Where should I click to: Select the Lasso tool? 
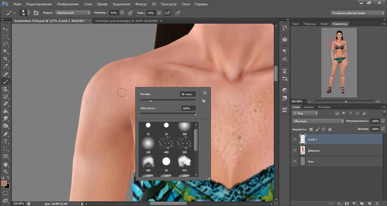pyautogui.click(x=5, y=44)
